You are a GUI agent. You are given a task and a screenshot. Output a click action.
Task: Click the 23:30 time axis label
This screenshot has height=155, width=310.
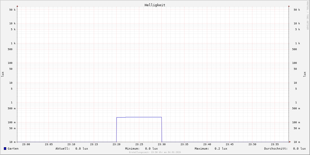pos(162,144)
